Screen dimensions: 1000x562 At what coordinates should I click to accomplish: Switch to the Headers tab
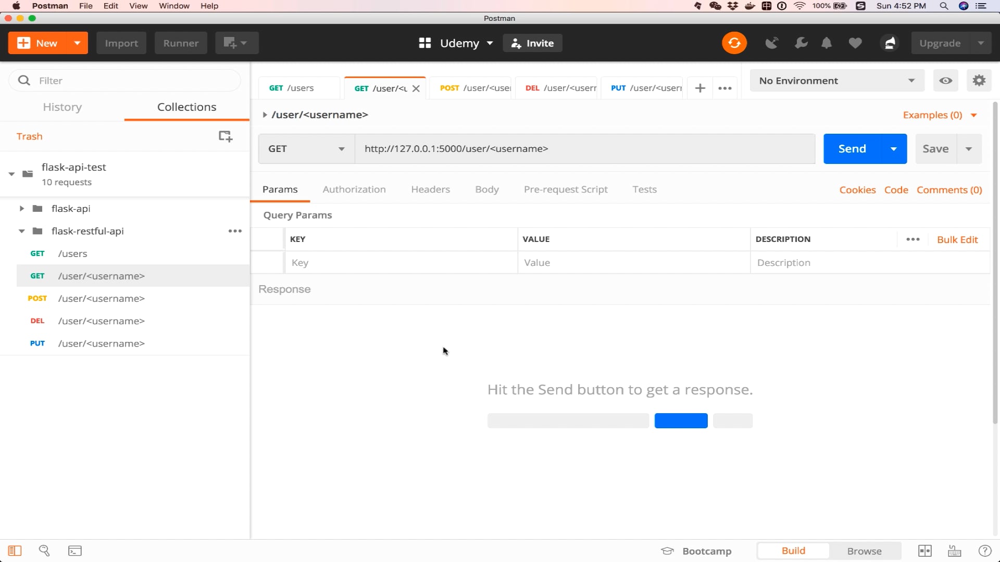(430, 189)
